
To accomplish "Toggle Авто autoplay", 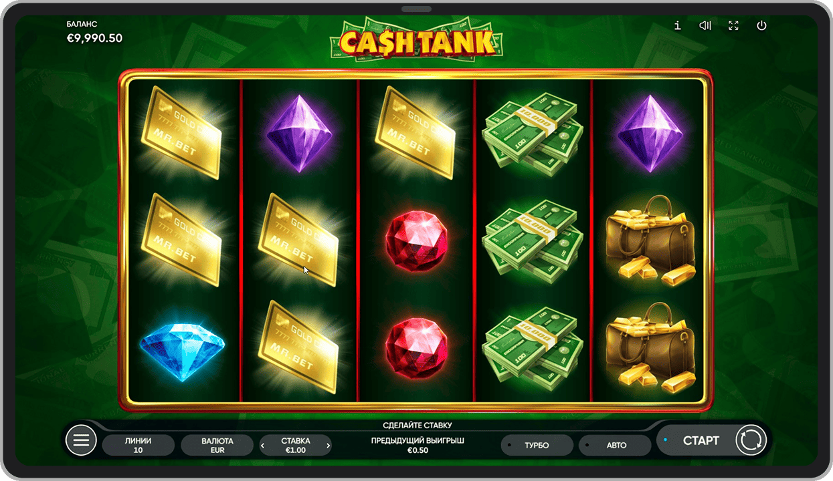I will (615, 445).
